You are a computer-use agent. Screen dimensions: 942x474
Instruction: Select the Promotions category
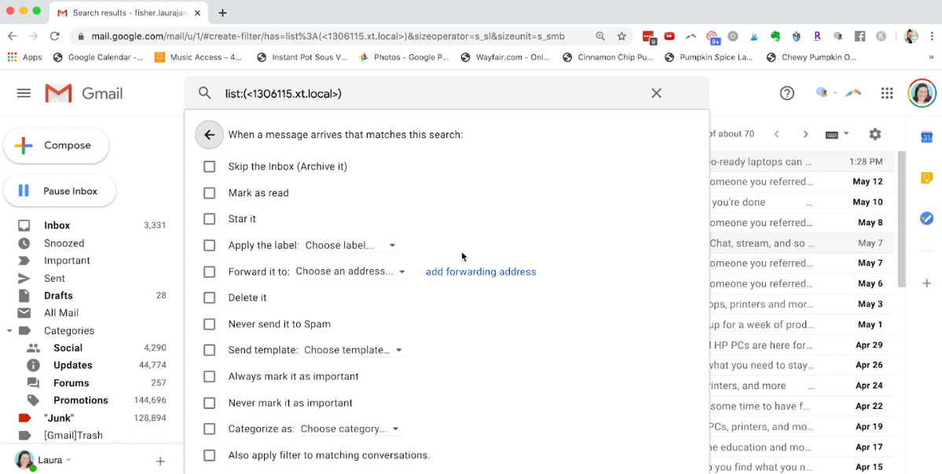[x=80, y=400]
